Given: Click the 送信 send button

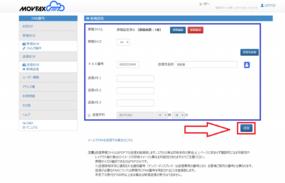Looking at the screenshot, I should (x=246, y=128).
